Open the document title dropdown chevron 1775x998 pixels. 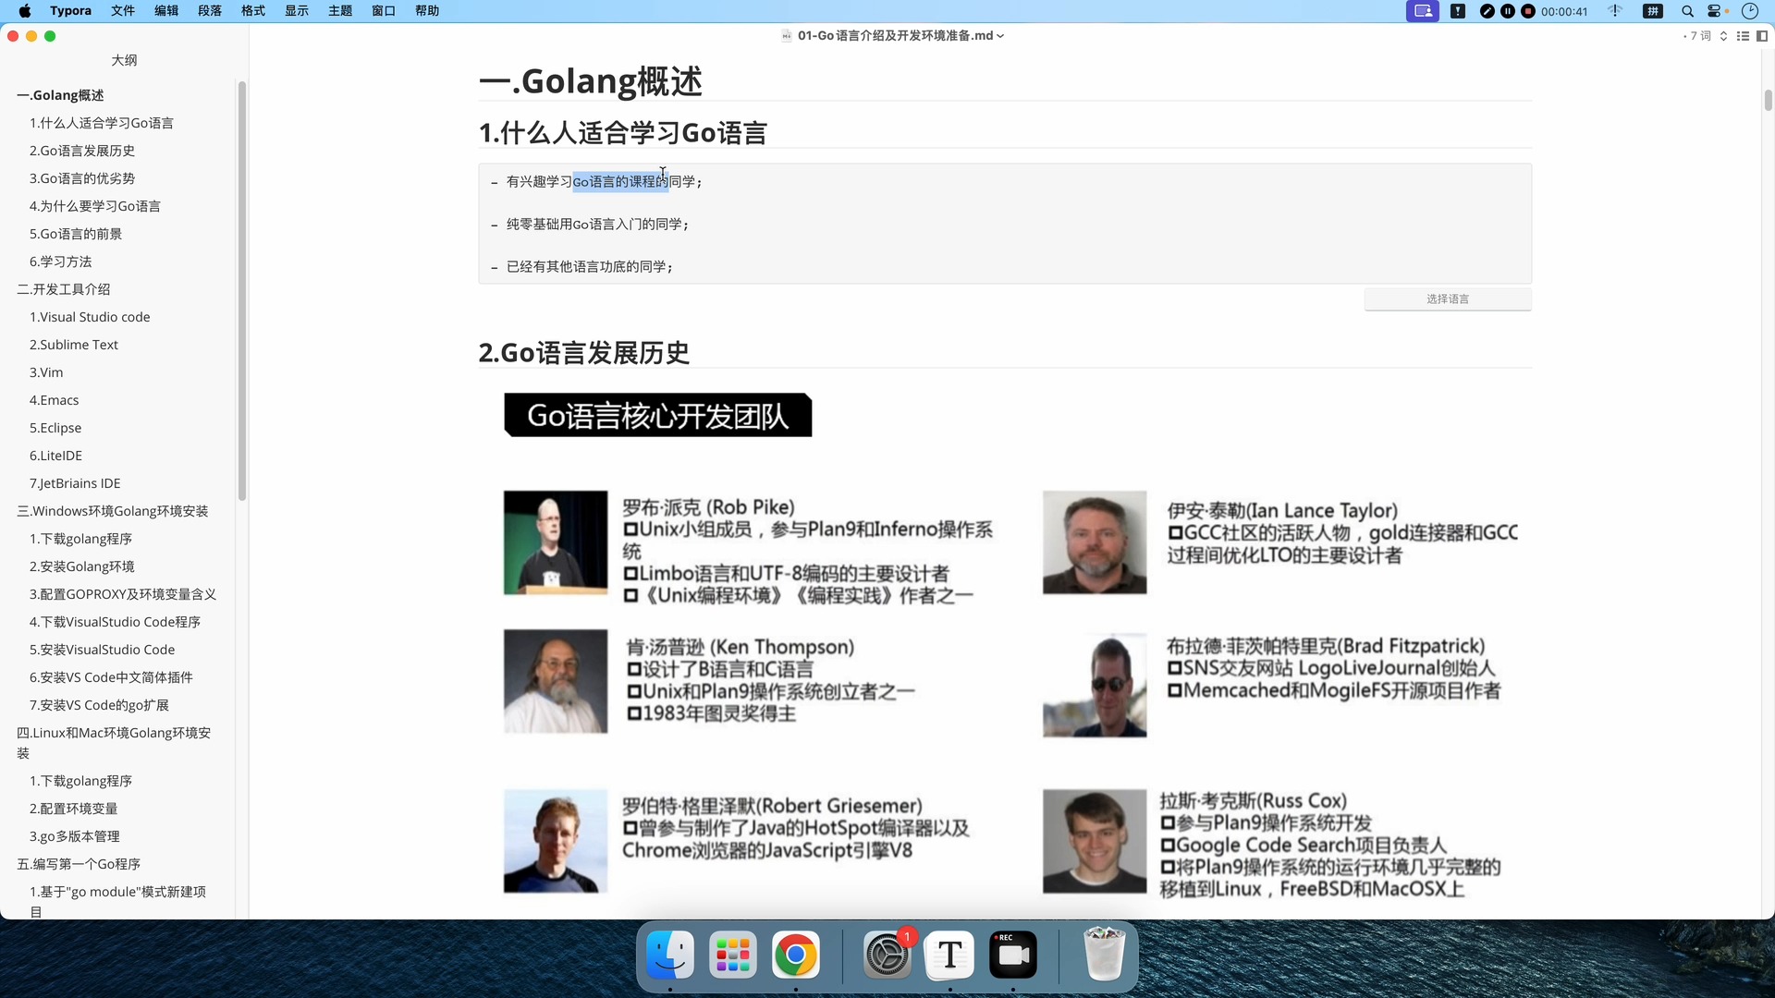tap(1000, 36)
